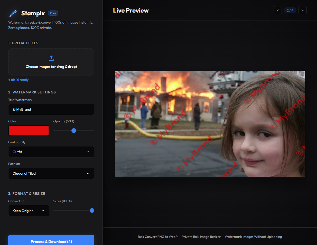
Task: Click the 4 file(s) ready link
Action: pos(18,80)
